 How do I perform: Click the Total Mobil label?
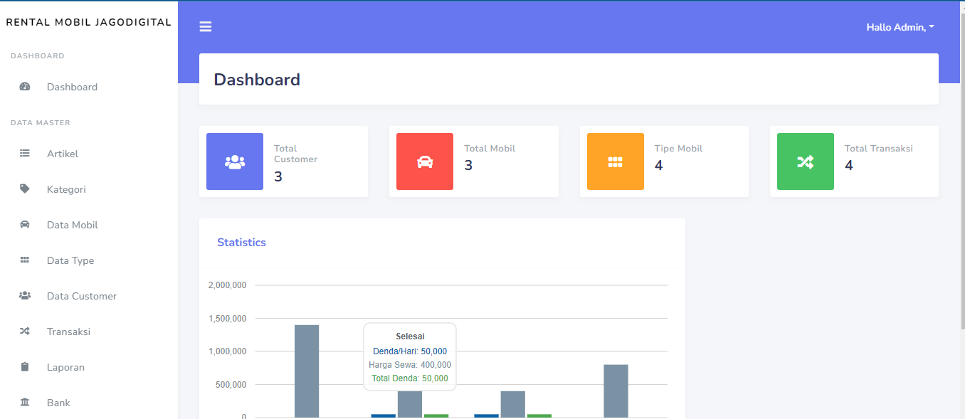click(490, 149)
